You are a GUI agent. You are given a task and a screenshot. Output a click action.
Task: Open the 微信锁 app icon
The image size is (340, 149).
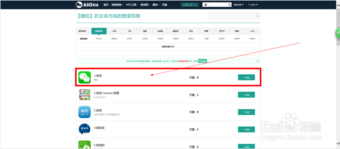click(x=84, y=145)
